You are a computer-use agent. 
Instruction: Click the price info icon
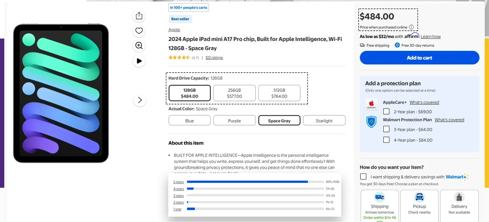pos(411,28)
